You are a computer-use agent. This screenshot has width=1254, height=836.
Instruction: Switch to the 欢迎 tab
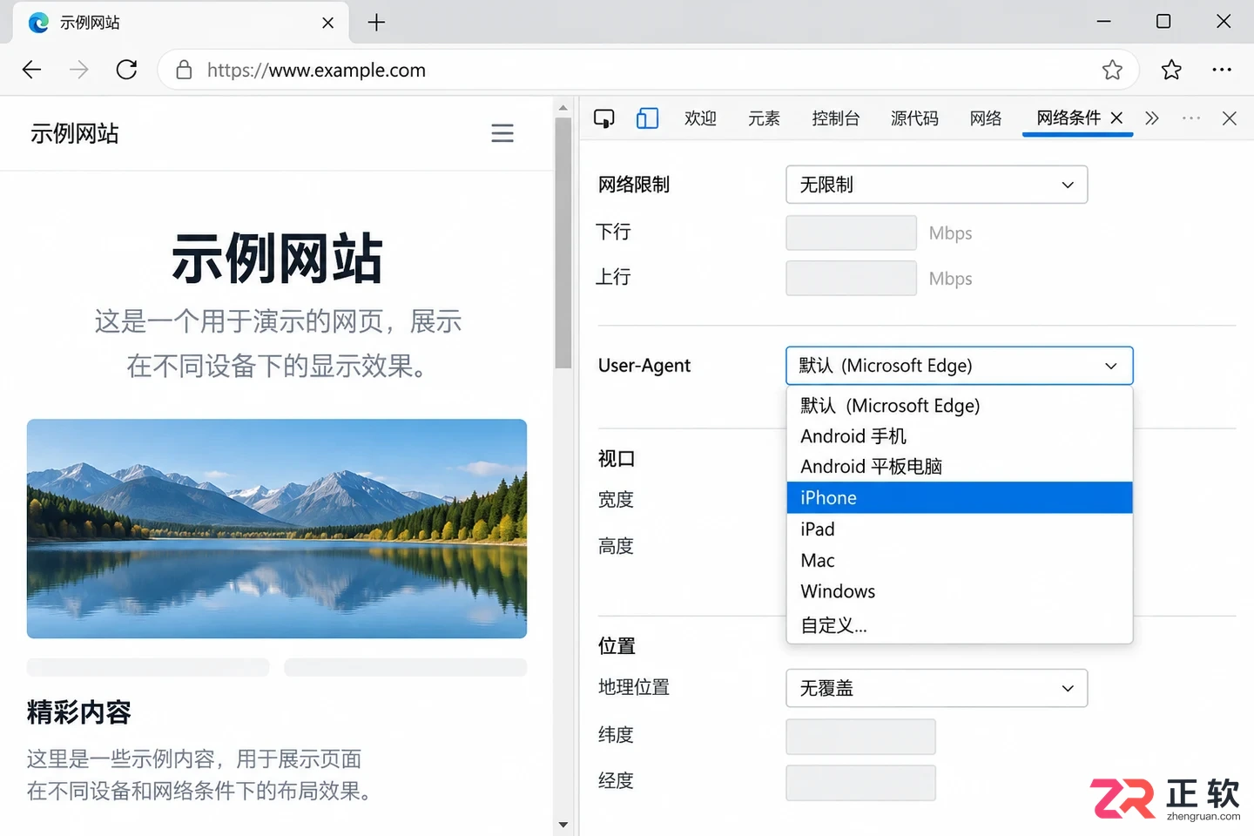tap(700, 118)
